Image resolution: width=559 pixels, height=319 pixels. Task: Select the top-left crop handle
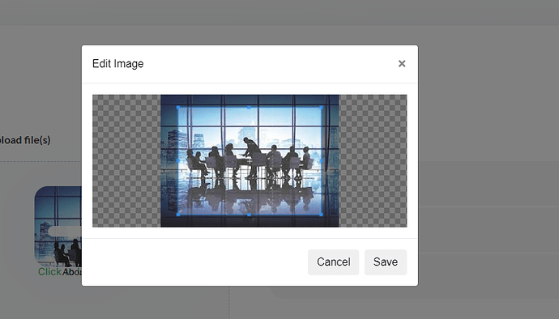point(178,108)
